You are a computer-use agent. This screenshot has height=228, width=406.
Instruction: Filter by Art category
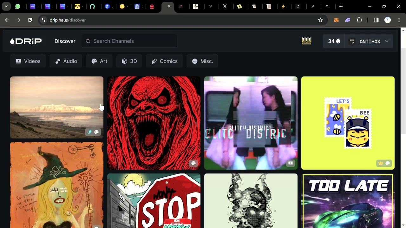pyautogui.click(x=99, y=61)
